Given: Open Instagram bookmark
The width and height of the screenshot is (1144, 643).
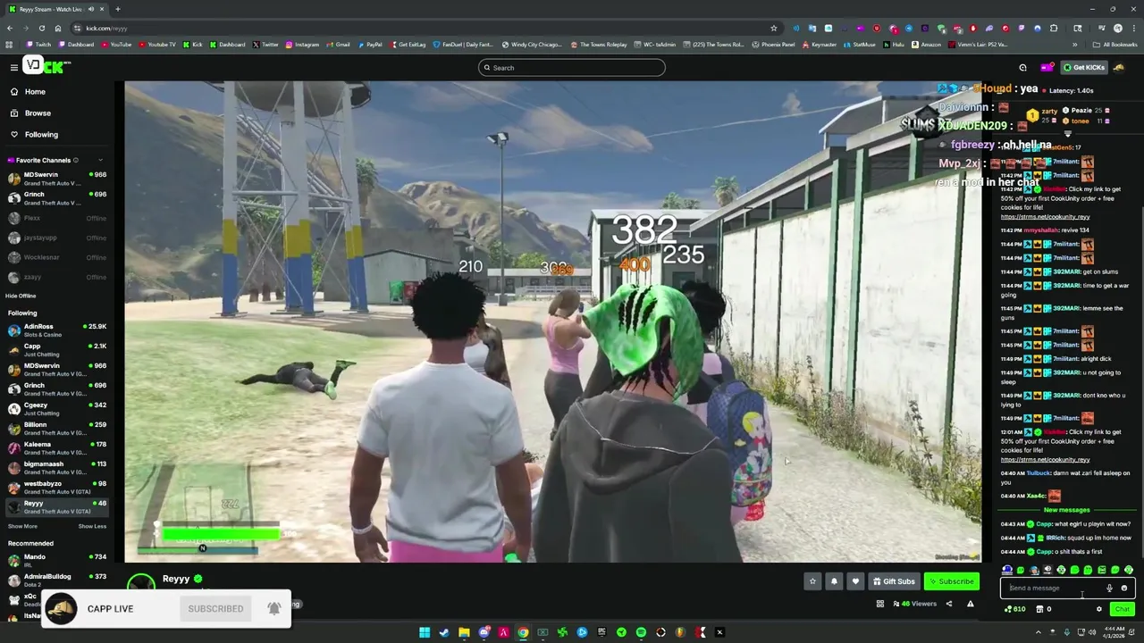Looking at the screenshot, I should pyautogui.click(x=303, y=44).
